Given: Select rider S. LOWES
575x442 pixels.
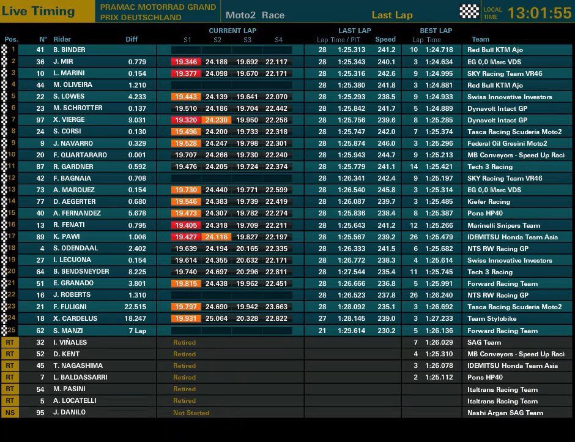Looking at the screenshot, I should pyautogui.click(x=69, y=97).
